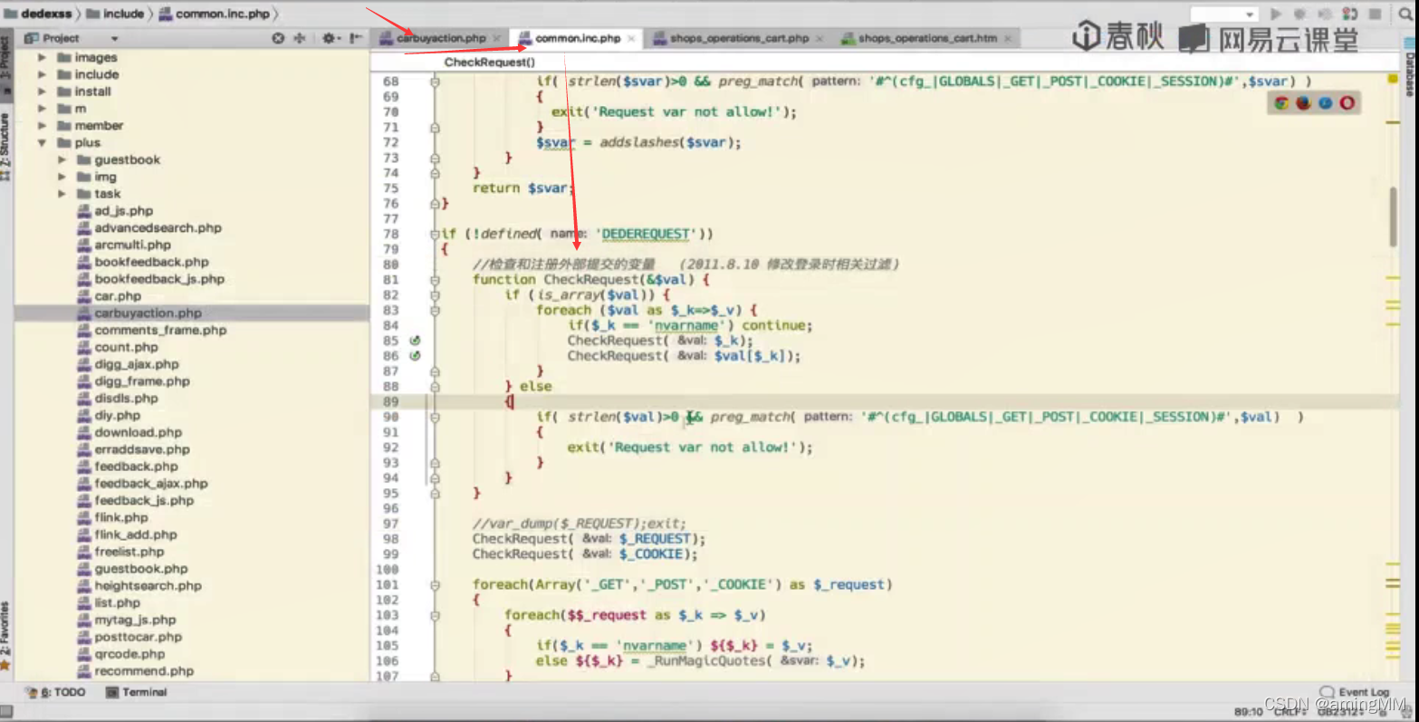Click the 89:10 caret position in the status bar
This screenshot has width=1419, height=722.
(x=1248, y=711)
